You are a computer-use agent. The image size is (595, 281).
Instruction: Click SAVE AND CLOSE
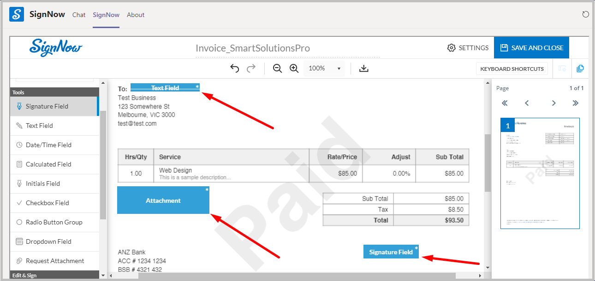pos(531,48)
